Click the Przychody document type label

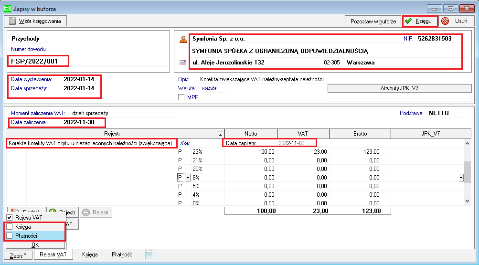coord(25,39)
